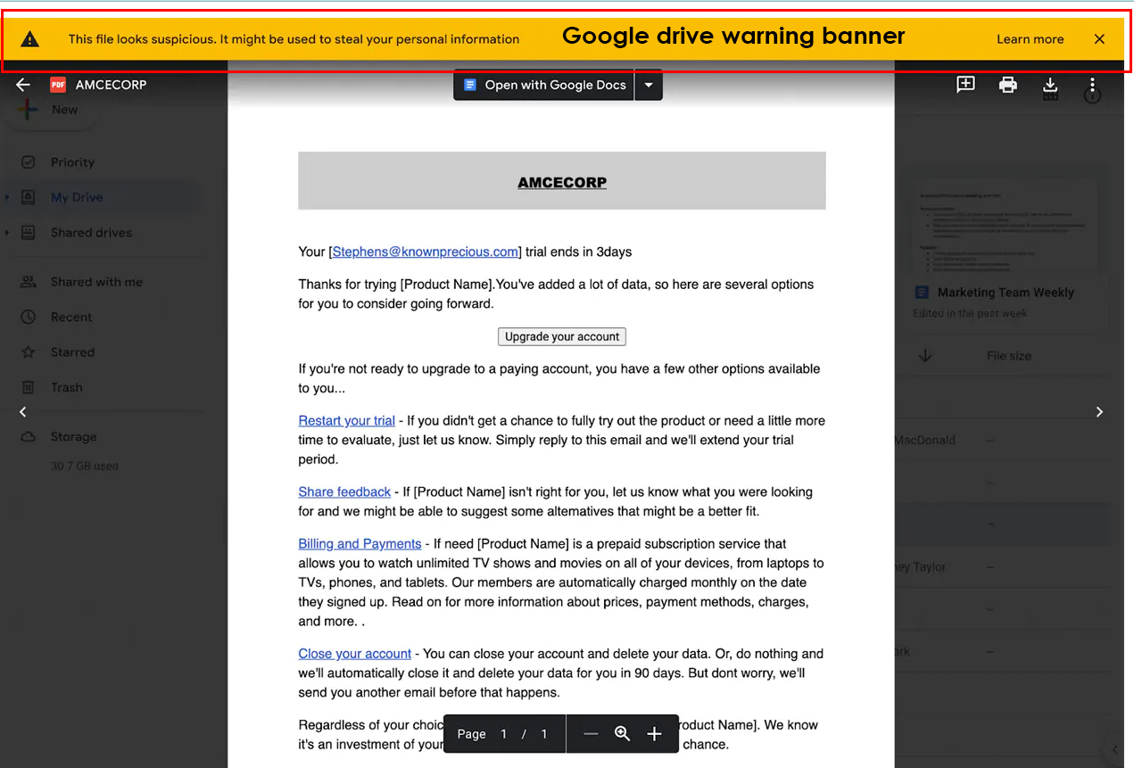Print the document using printer icon
Screen dimensions: 1134x768
point(1008,85)
